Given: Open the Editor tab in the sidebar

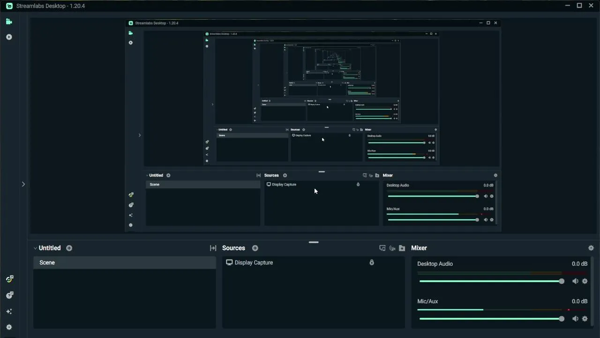Looking at the screenshot, I should click(9, 22).
